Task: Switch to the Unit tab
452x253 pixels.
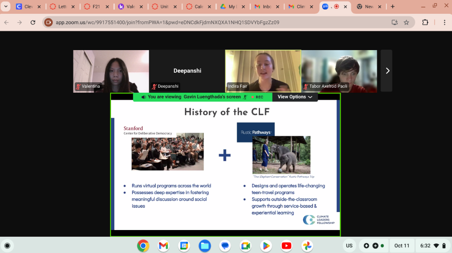Action: pyautogui.click(x=161, y=6)
